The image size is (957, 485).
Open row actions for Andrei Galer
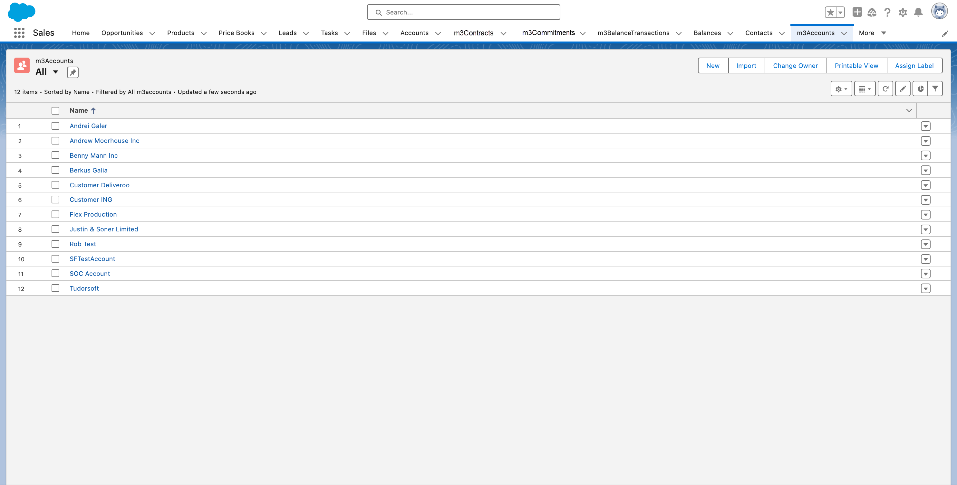tap(925, 126)
